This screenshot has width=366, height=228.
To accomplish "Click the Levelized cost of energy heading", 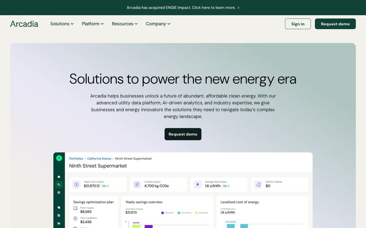I will click(240, 202).
